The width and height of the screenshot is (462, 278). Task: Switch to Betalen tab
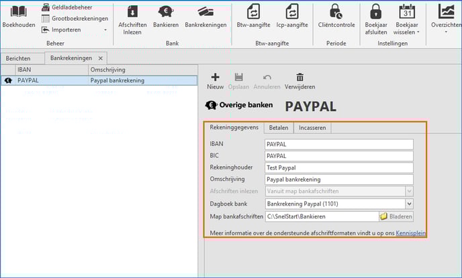point(279,128)
